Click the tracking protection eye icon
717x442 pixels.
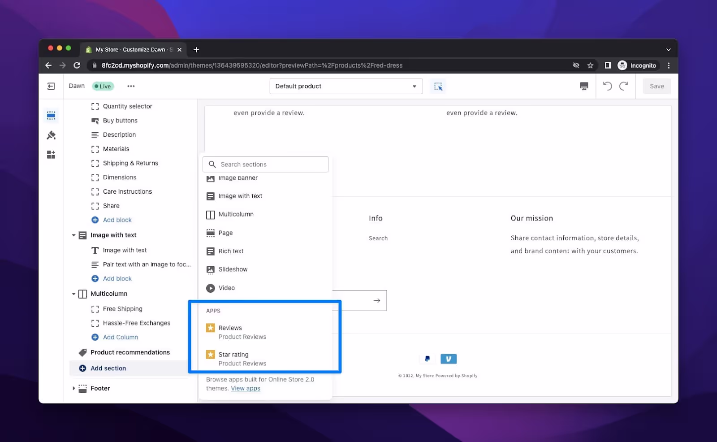point(576,65)
